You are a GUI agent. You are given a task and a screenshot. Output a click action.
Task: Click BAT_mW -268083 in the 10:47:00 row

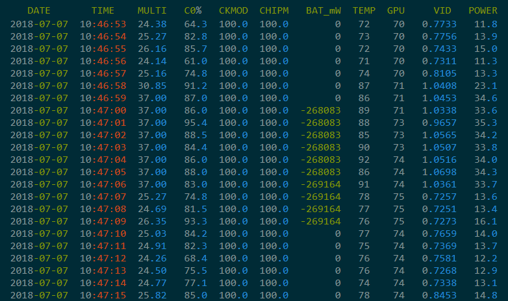(x=320, y=110)
